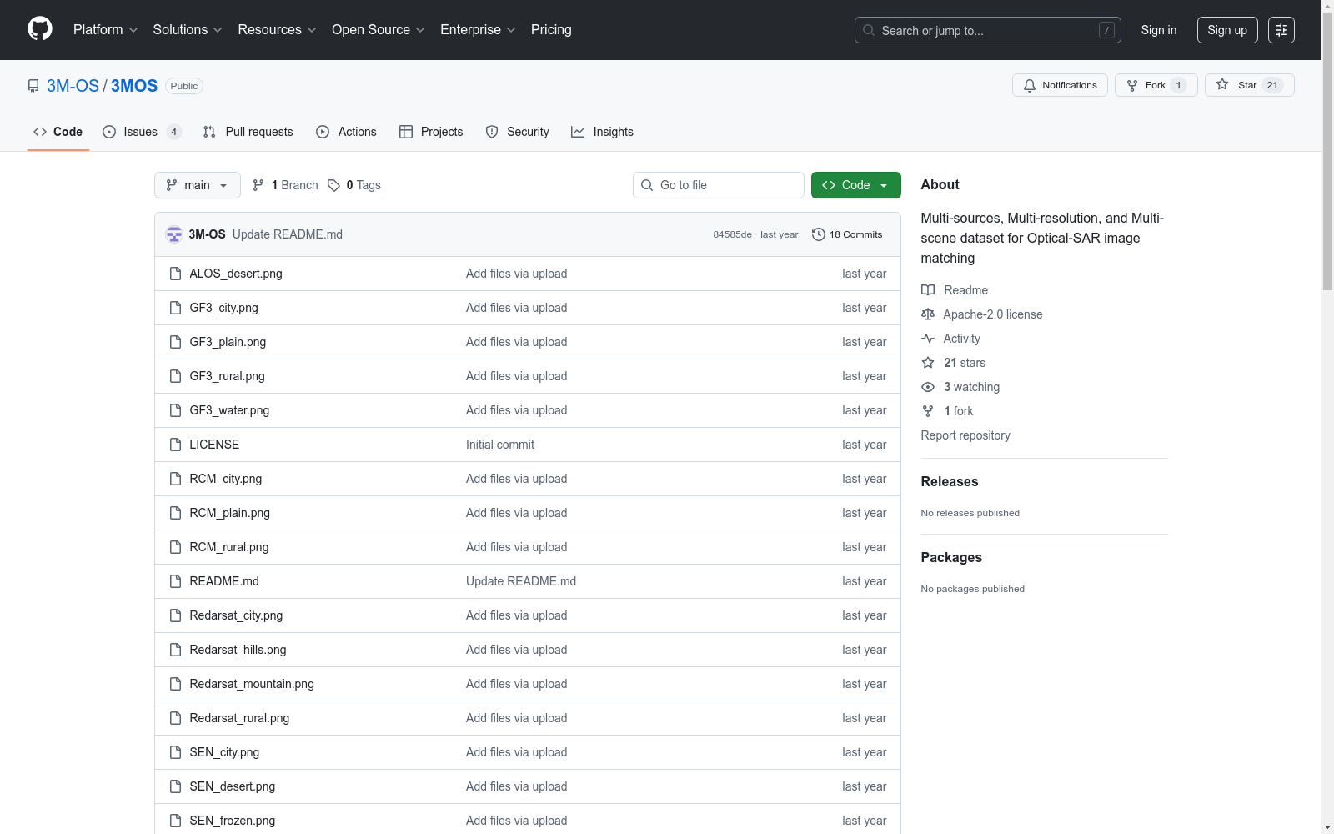Open file GF3_city.png

pyautogui.click(x=223, y=308)
